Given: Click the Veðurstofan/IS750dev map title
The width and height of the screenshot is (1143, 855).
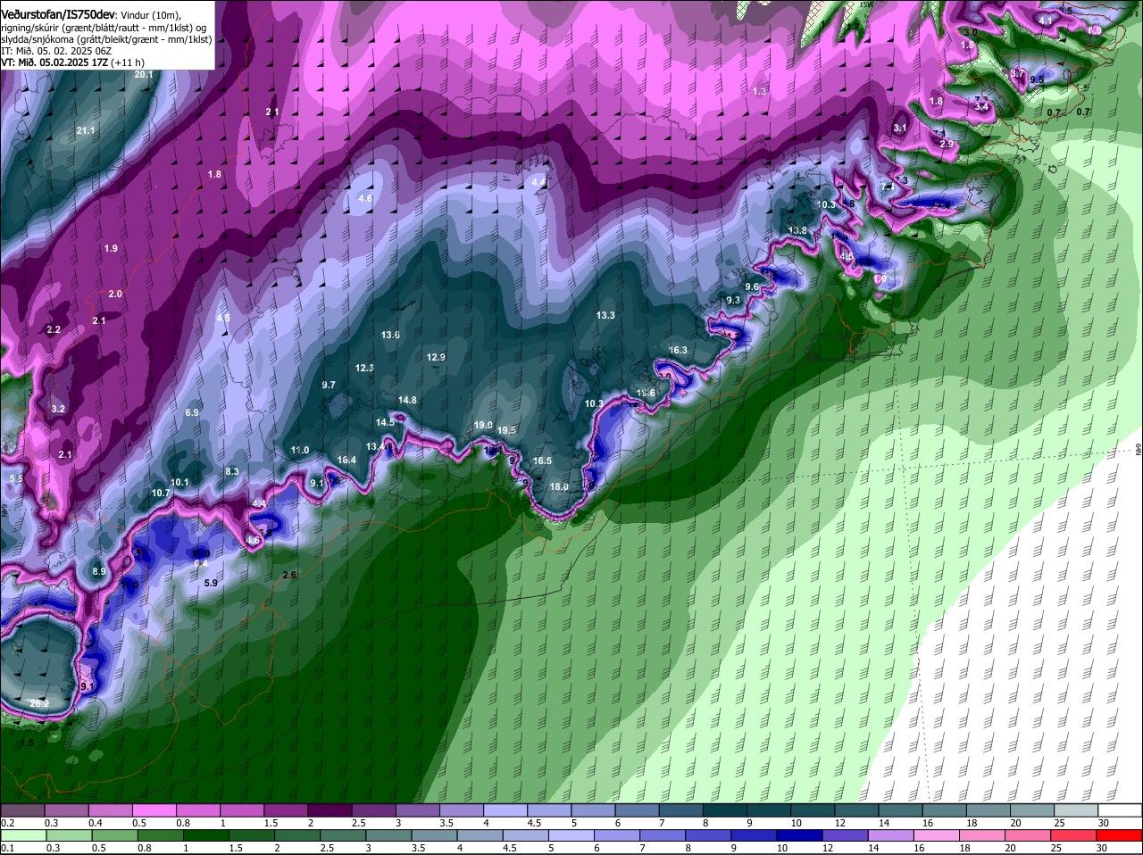Looking at the screenshot, I should click(58, 14).
